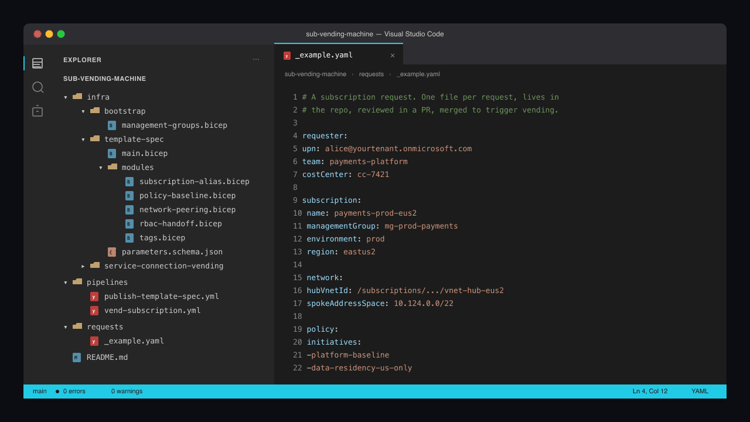The height and width of the screenshot is (422, 750).
Task: Click the service-connection-vending folder icon
Action: click(95, 266)
